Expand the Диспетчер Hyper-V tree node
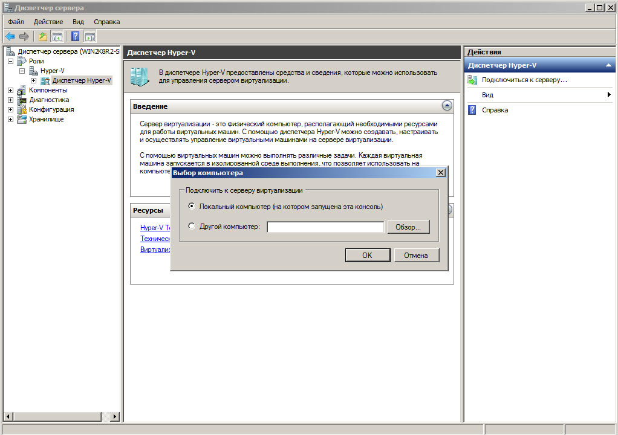Screen dimensions: 618x435 [33, 81]
